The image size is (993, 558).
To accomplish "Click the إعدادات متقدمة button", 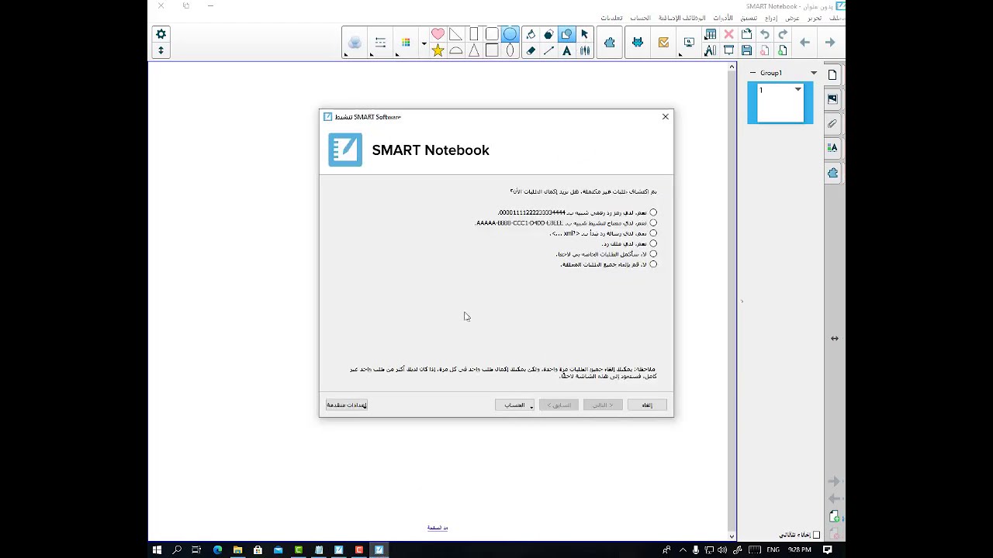I will [x=347, y=405].
